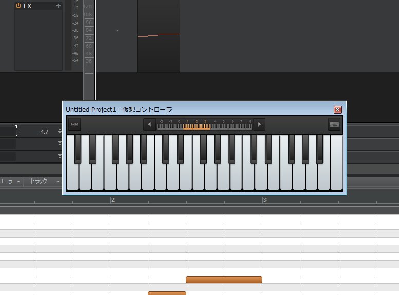Shift keyboard octave range right
The height and width of the screenshot is (295, 399).
pos(259,124)
